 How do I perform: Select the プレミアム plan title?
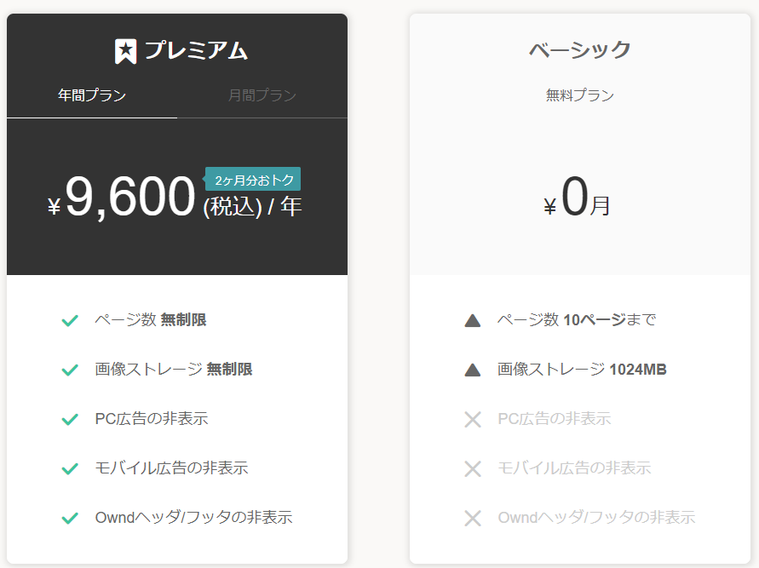(x=196, y=51)
